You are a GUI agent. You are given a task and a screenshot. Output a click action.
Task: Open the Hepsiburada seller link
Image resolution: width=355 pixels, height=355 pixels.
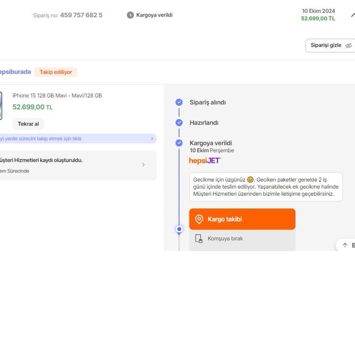(15, 72)
